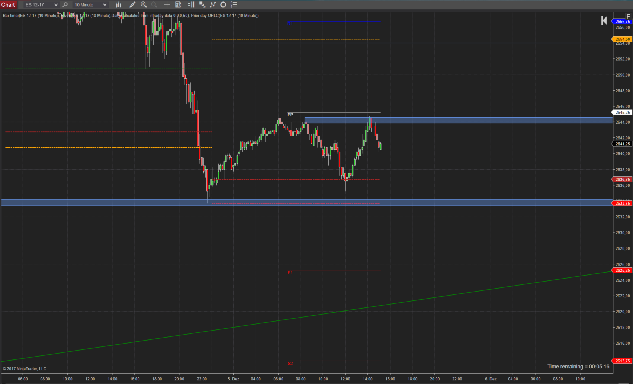Open the Data Series dialog
Viewport: 633px width, 384px height.
point(202,5)
